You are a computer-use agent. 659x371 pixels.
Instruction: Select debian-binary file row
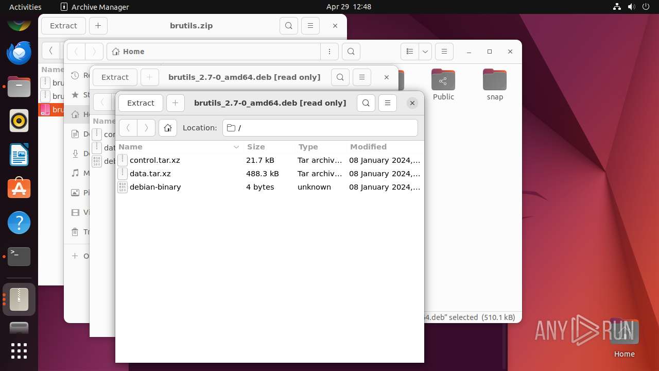coord(269,187)
